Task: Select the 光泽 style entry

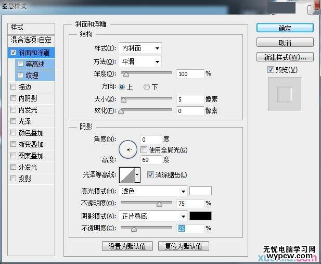Action: pos(24,121)
